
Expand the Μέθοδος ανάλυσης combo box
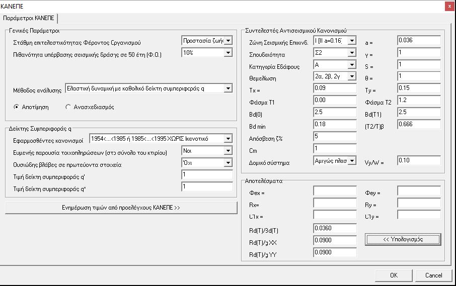point(149,88)
